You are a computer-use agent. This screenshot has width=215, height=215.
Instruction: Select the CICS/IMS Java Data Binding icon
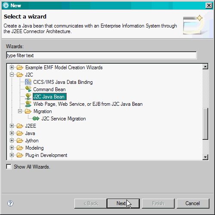click(x=28, y=82)
